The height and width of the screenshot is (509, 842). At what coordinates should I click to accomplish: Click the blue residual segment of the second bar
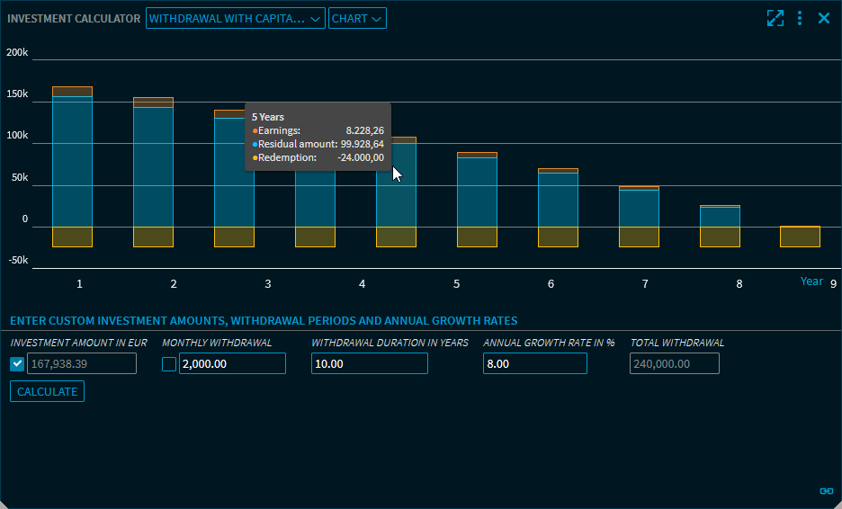pyautogui.click(x=153, y=166)
